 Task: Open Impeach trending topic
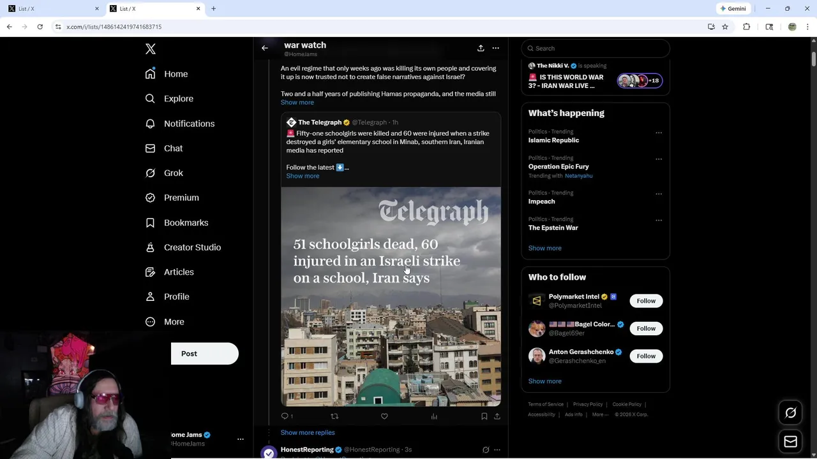coord(541,201)
